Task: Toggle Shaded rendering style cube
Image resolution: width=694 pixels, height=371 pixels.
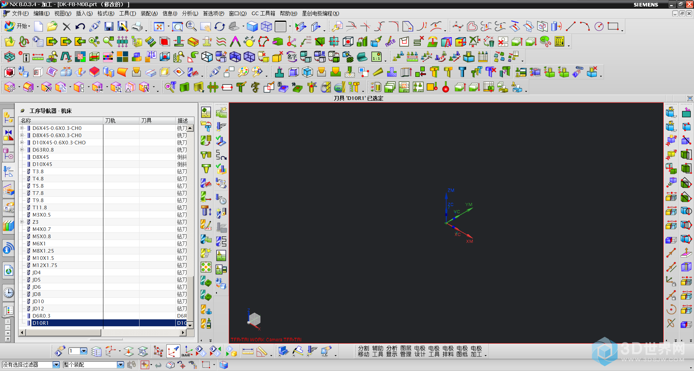Action: (252, 26)
